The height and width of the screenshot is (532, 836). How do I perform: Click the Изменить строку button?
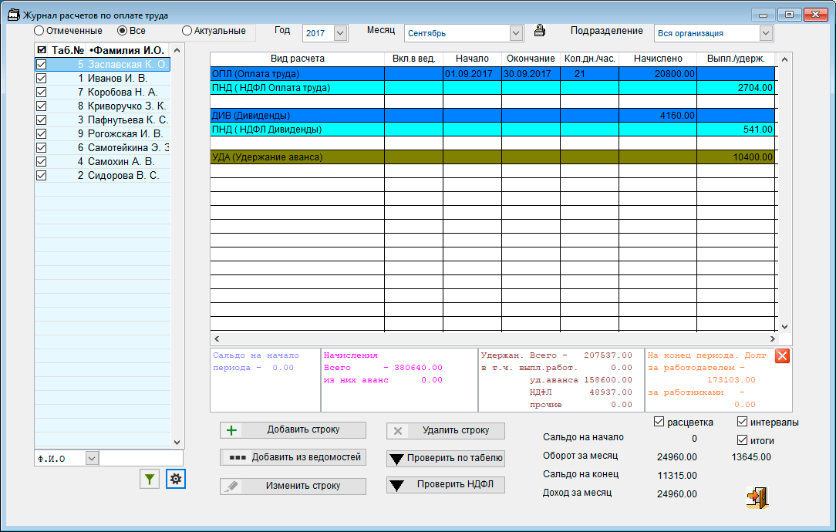click(293, 486)
